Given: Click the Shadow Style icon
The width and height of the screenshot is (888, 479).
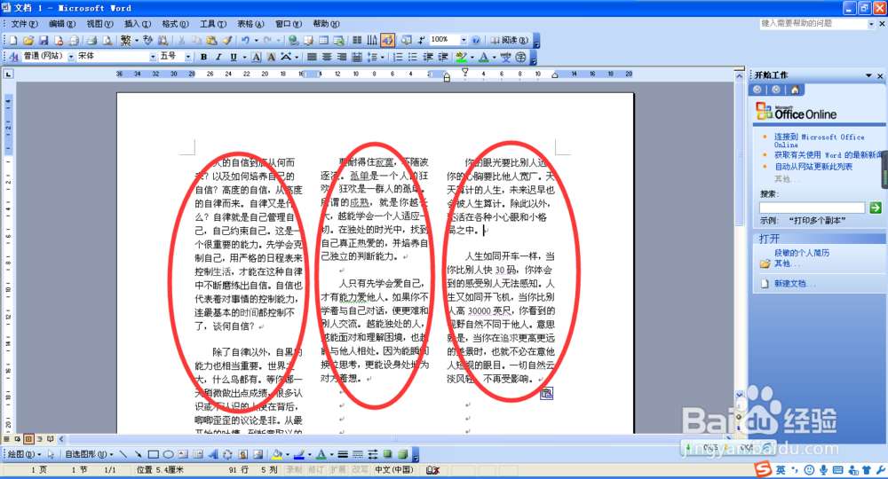Looking at the screenshot, I should coord(387,454).
